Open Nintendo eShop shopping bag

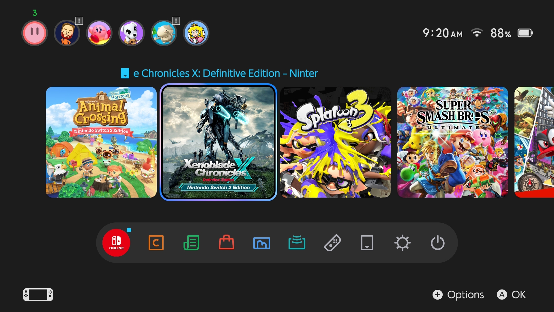[x=227, y=243]
